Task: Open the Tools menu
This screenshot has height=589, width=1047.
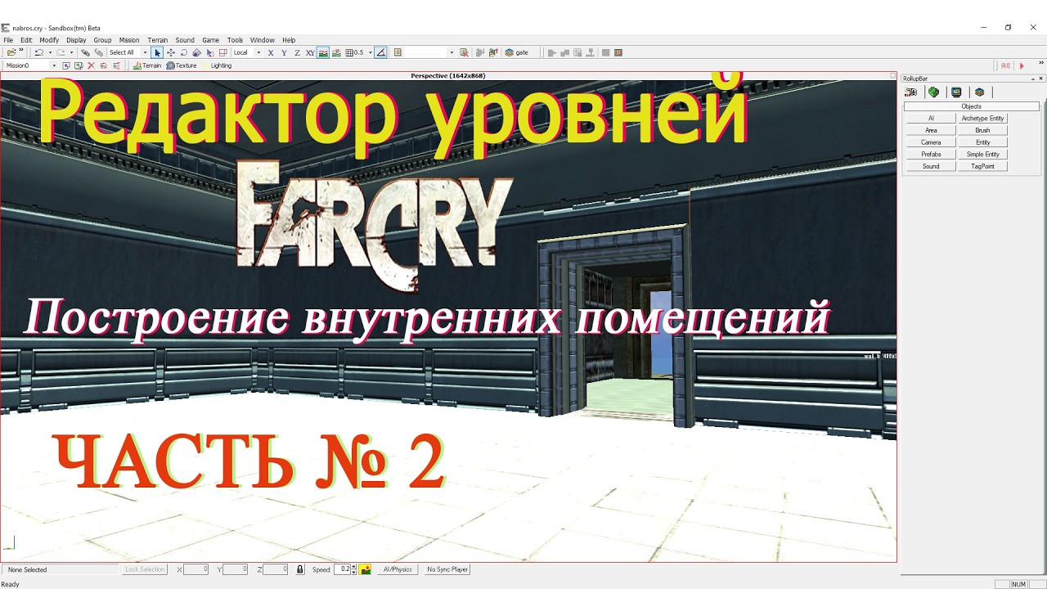Action: click(x=235, y=40)
